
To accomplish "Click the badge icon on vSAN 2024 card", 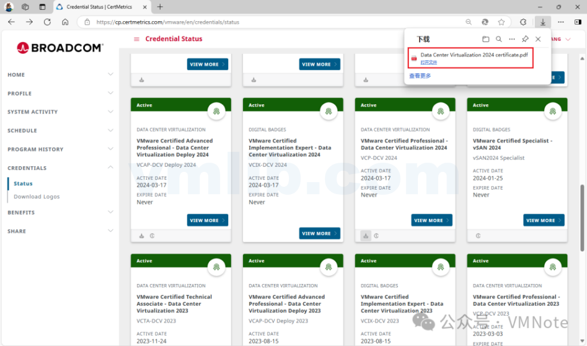I will [551, 110].
